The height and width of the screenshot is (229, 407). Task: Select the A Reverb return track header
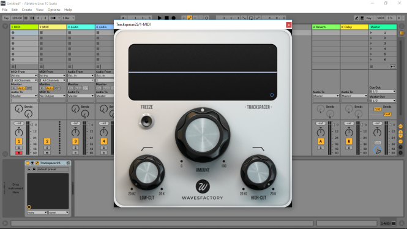point(326,27)
